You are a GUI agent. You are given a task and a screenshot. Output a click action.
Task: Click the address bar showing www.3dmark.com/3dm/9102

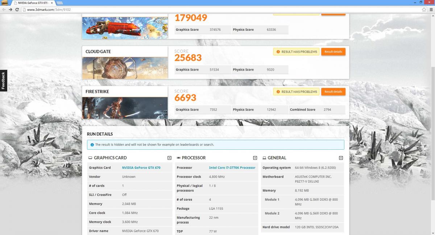click(x=221, y=9)
